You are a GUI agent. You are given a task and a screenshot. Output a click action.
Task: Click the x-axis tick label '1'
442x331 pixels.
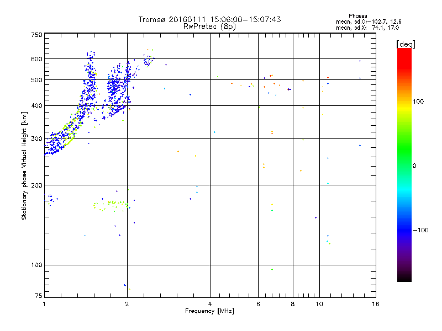[x=44, y=304]
